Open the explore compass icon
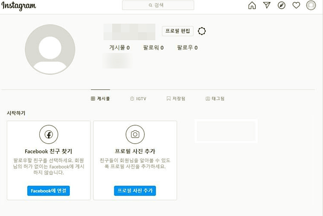 [x=281, y=5]
